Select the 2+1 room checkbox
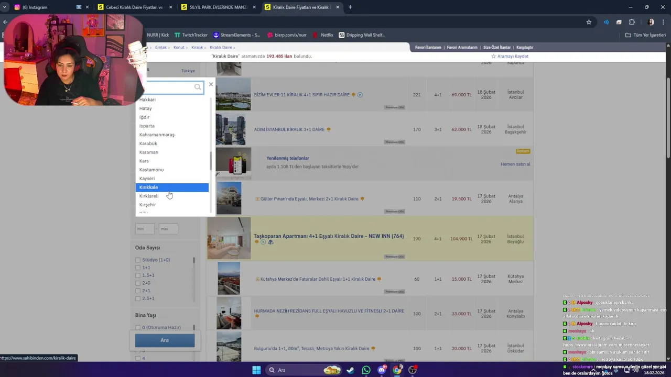This screenshot has width=671, height=377. tap(138, 291)
